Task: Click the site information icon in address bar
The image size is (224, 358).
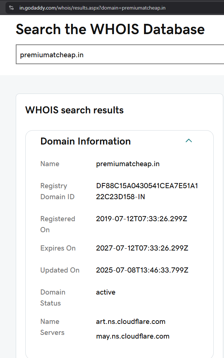Action: click(11, 8)
